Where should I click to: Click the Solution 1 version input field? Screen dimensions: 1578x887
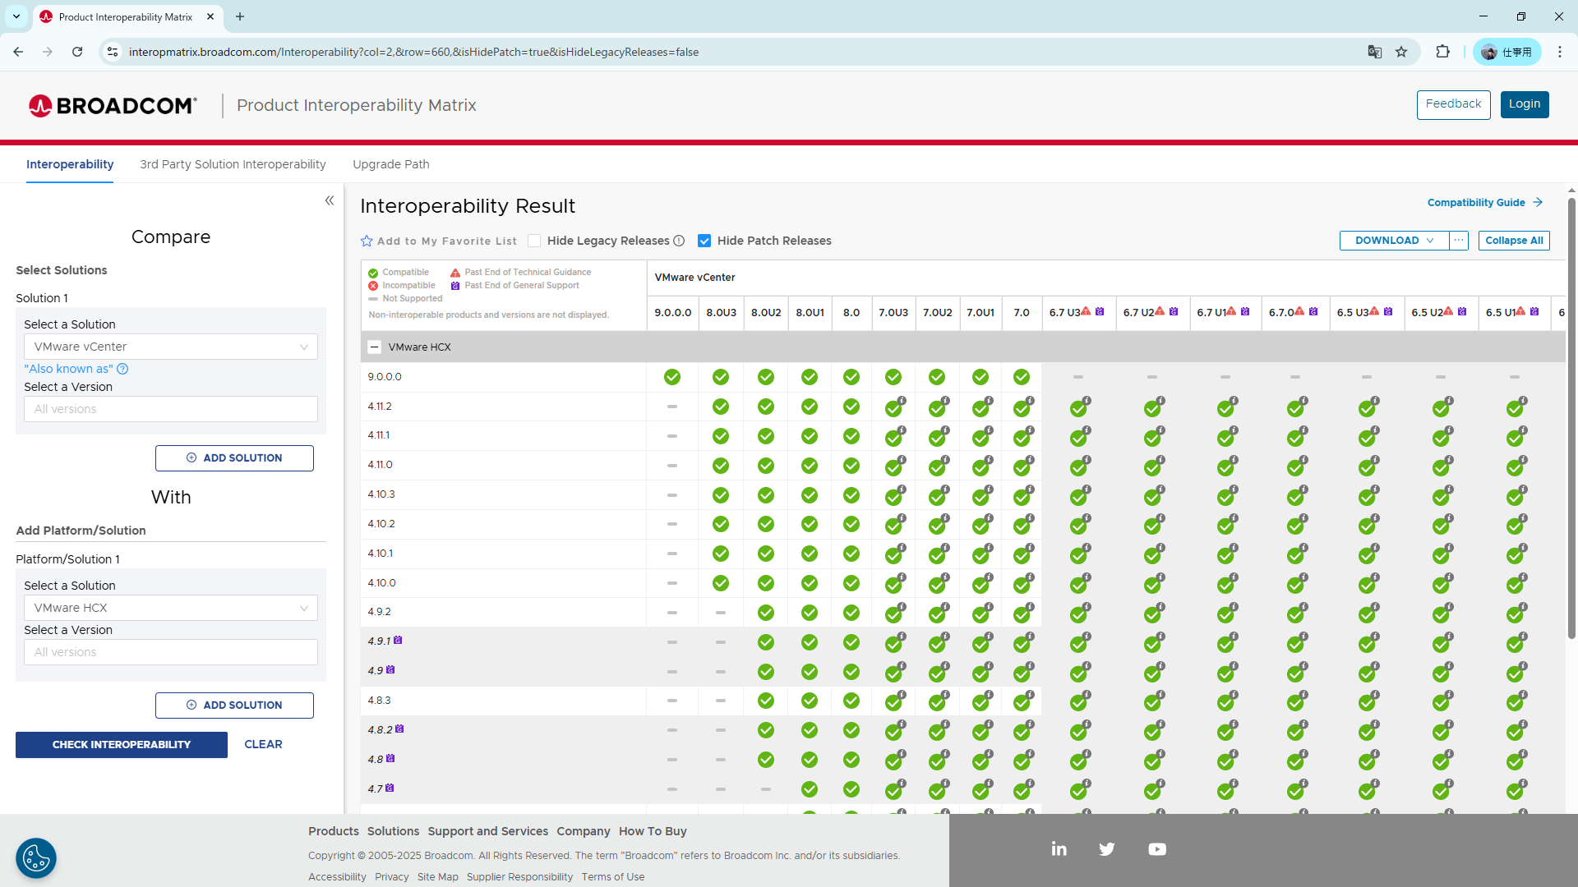point(171,409)
